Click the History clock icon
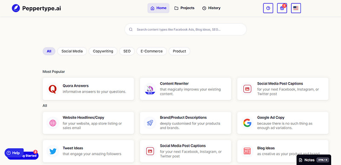 [204, 8]
